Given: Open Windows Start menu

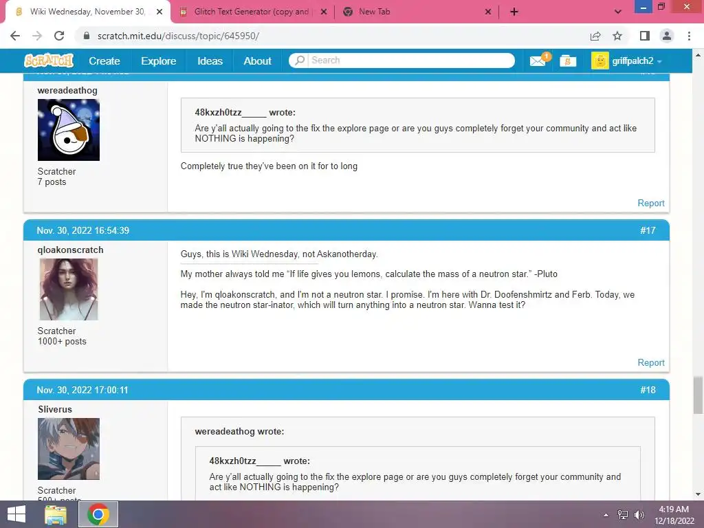Looking at the screenshot, I should coord(16,514).
